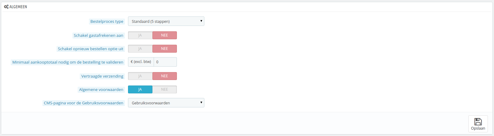Click the Opslaan save button
494x136 pixels.
478,124
